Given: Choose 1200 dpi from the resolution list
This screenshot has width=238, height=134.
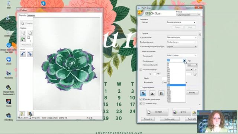Looking at the screenshot, I should [x=176, y=91].
